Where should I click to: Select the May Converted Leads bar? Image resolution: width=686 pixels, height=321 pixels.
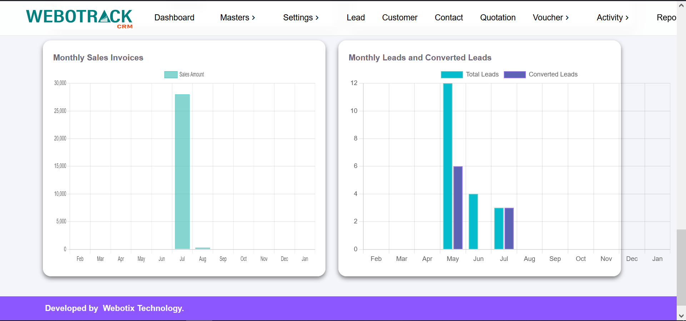(x=458, y=207)
